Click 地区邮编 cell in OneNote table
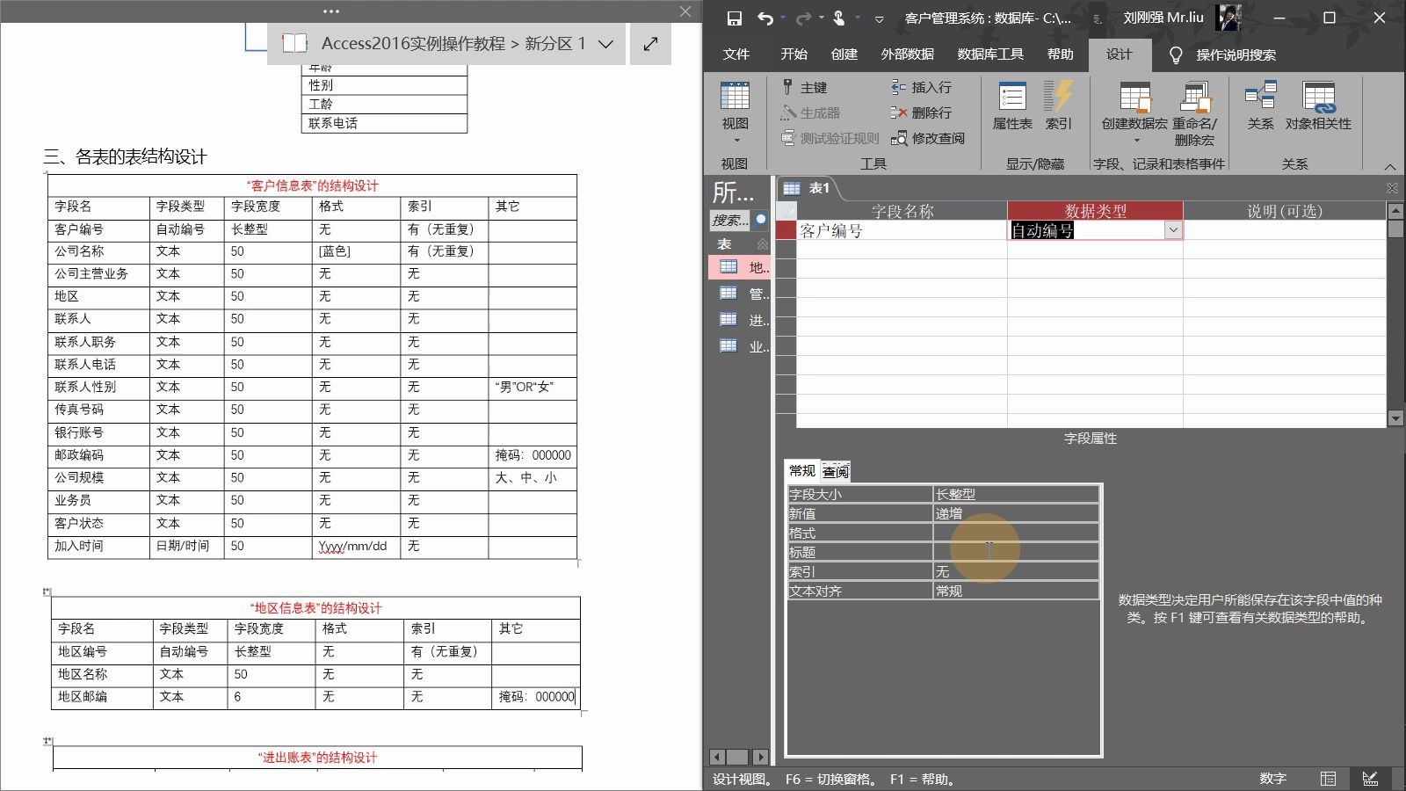The height and width of the screenshot is (791, 1406). tap(102, 697)
